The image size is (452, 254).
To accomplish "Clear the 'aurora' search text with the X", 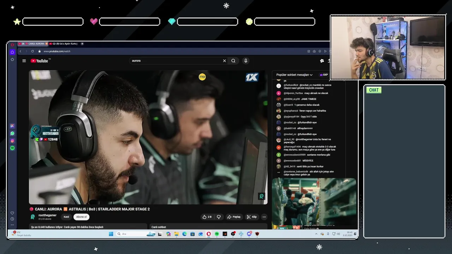I will [224, 61].
